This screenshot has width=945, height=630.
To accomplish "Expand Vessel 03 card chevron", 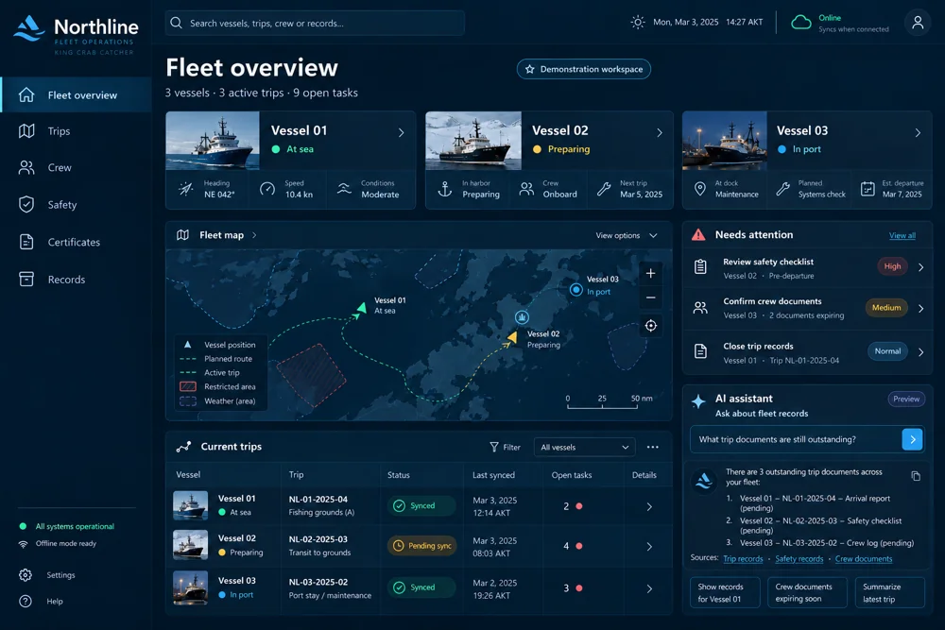I will point(918,132).
